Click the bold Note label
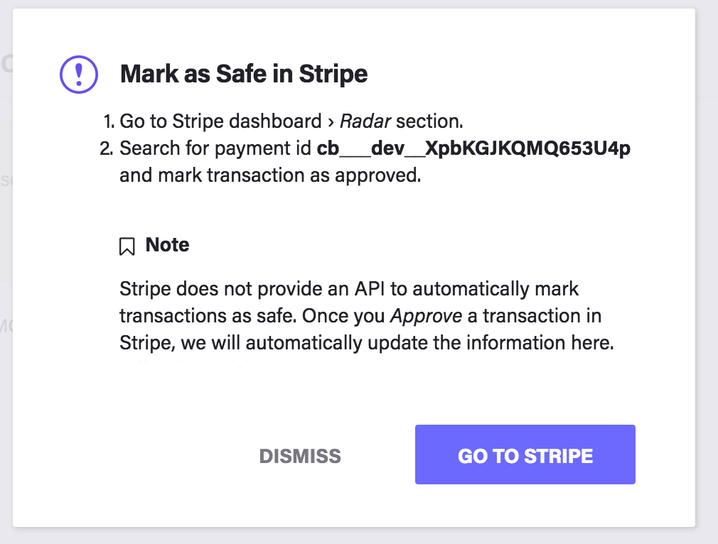The image size is (718, 544). click(167, 245)
